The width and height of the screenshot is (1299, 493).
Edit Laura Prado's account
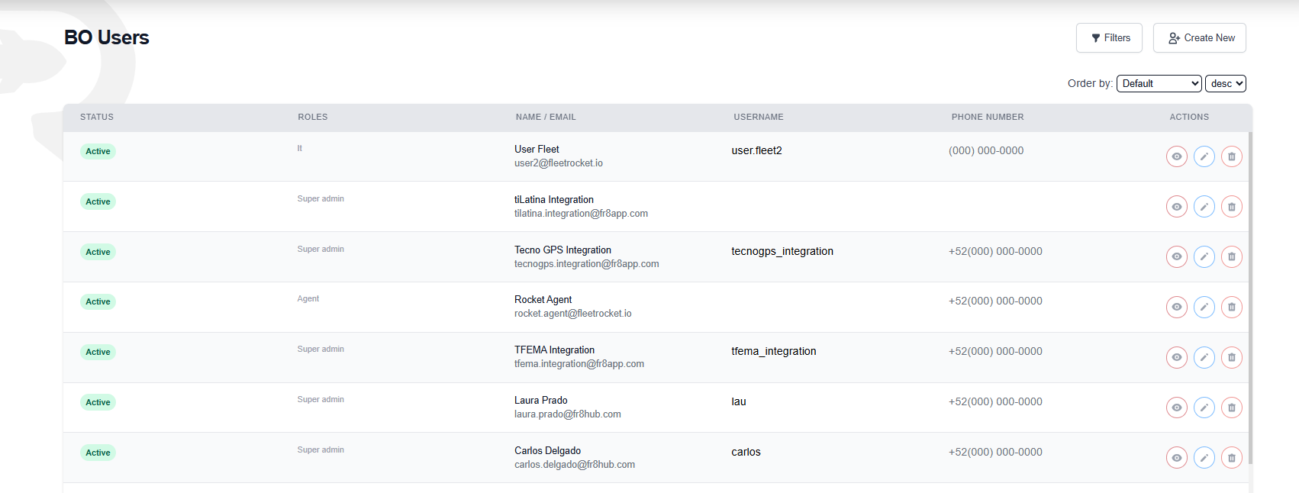1204,408
